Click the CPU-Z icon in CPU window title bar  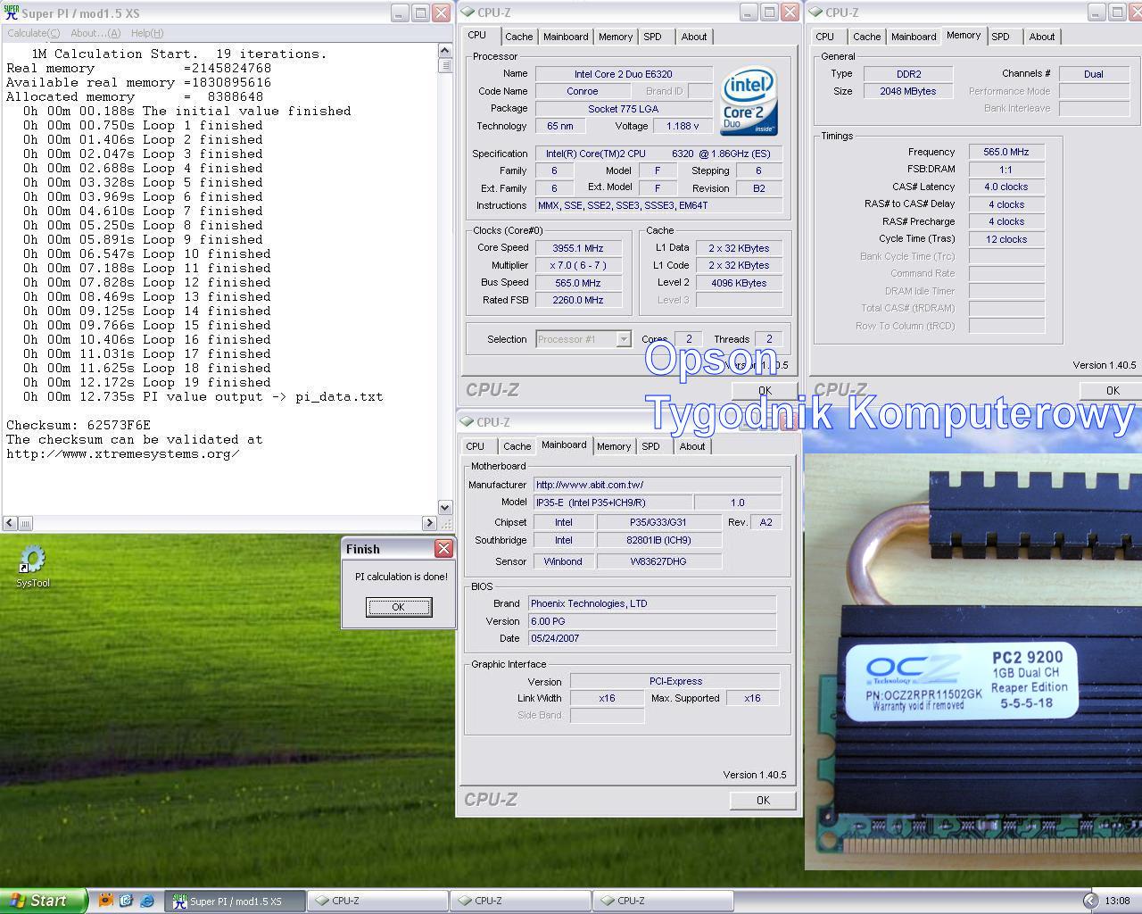coord(468,12)
